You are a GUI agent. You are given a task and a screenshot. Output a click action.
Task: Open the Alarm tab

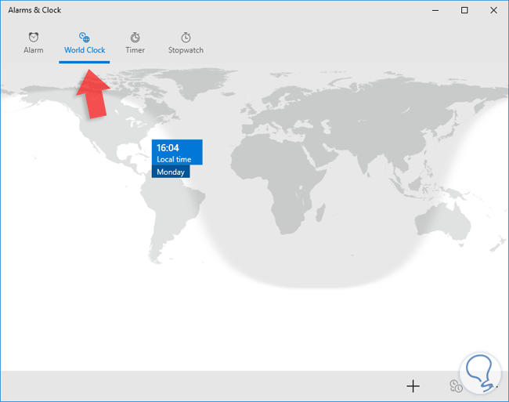coord(34,43)
